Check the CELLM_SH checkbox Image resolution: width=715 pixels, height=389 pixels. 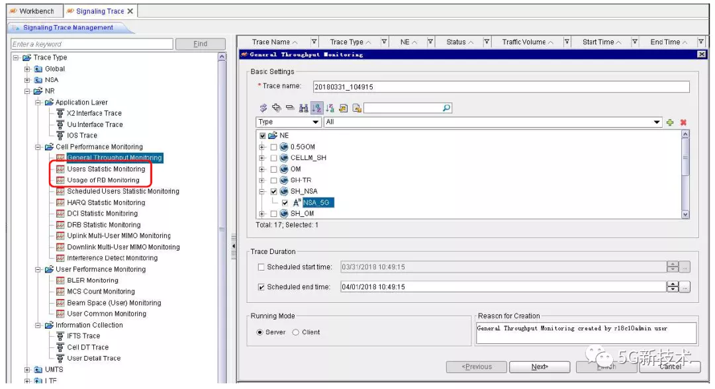(273, 157)
